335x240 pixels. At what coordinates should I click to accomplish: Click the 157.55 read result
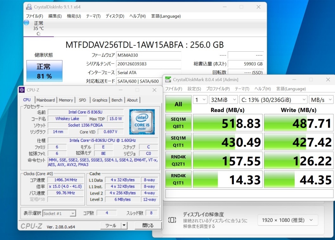click(228, 160)
